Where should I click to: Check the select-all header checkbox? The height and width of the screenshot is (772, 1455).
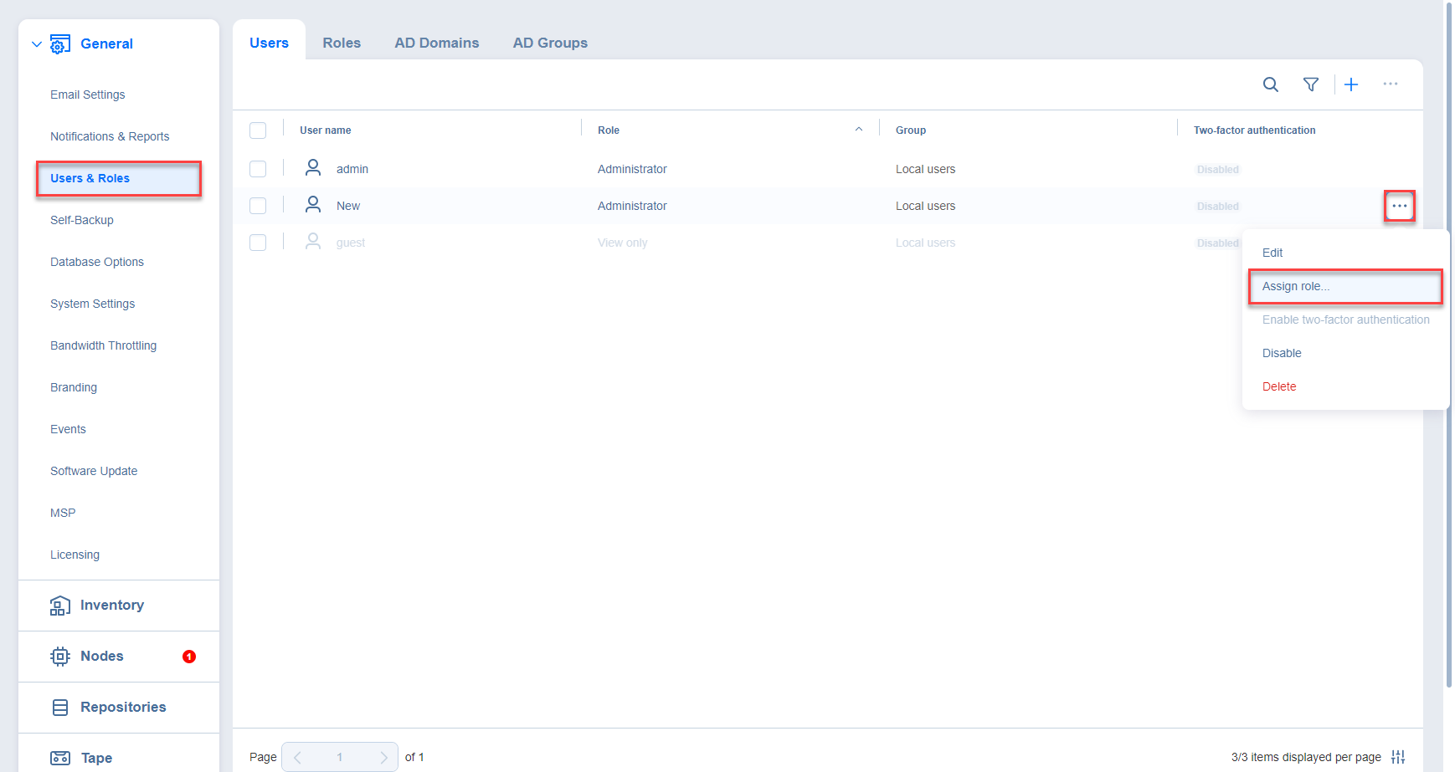[258, 130]
